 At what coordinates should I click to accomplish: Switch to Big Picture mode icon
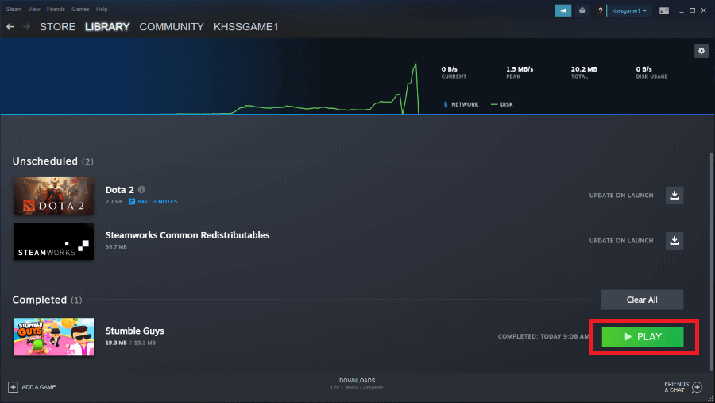664,10
